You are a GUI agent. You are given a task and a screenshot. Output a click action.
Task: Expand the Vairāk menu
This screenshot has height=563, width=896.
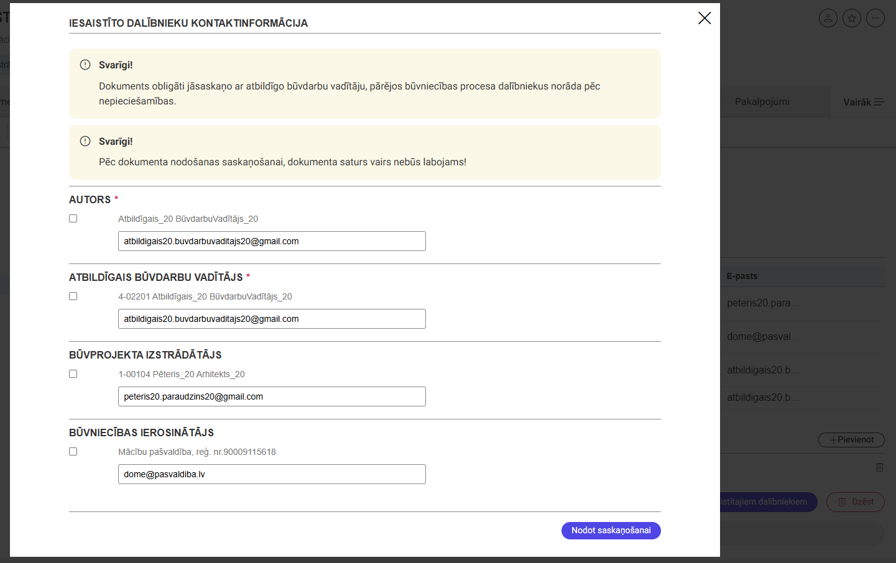(x=863, y=102)
